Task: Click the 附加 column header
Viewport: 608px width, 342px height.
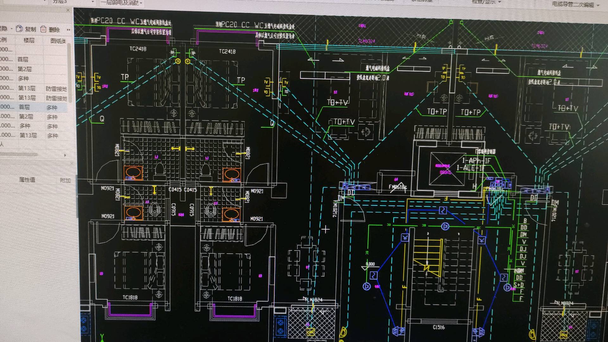Action: click(x=65, y=180)
